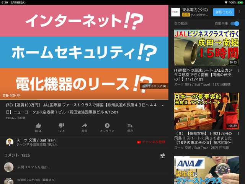Viewport: 245px width, 184px height.
Task: Open the スーツ 交通 / Suit Train channel name
Action: tap(36, 140)
